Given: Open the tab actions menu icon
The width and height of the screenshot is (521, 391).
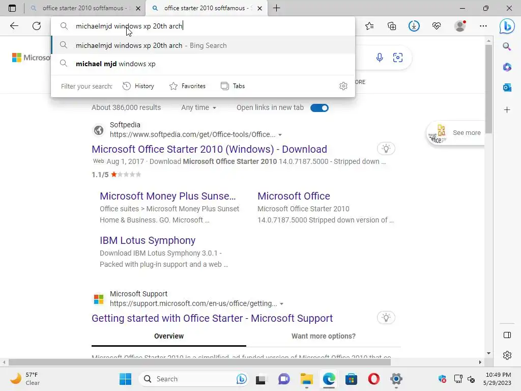Looking at the screenshot, I should click(12, 8).
